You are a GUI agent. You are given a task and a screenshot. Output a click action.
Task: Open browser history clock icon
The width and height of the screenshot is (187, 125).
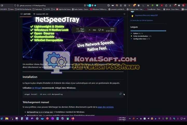point(108,5)
